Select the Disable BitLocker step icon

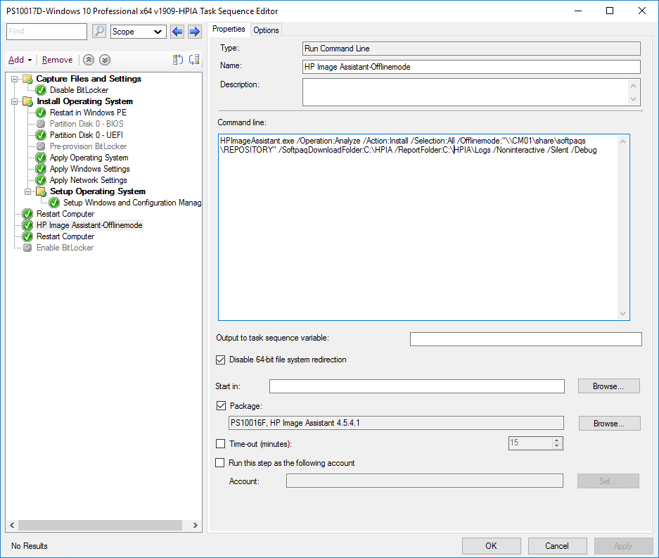point(41,90)
